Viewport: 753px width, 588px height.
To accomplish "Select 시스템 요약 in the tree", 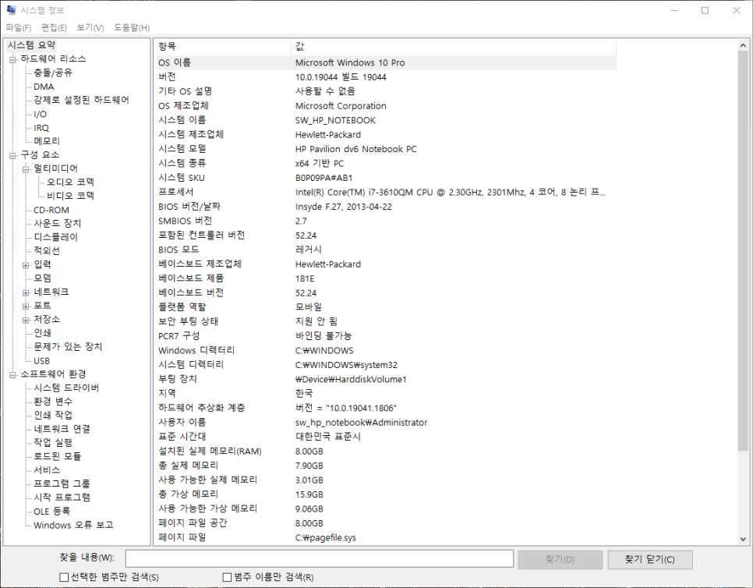I will pyautogui.click(x=32, y=45).
